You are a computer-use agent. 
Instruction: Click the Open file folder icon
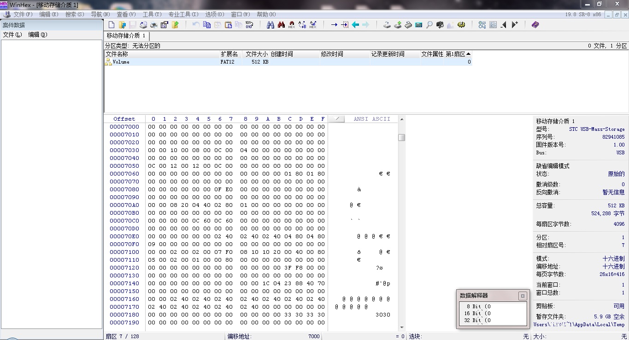pos(122,25)
